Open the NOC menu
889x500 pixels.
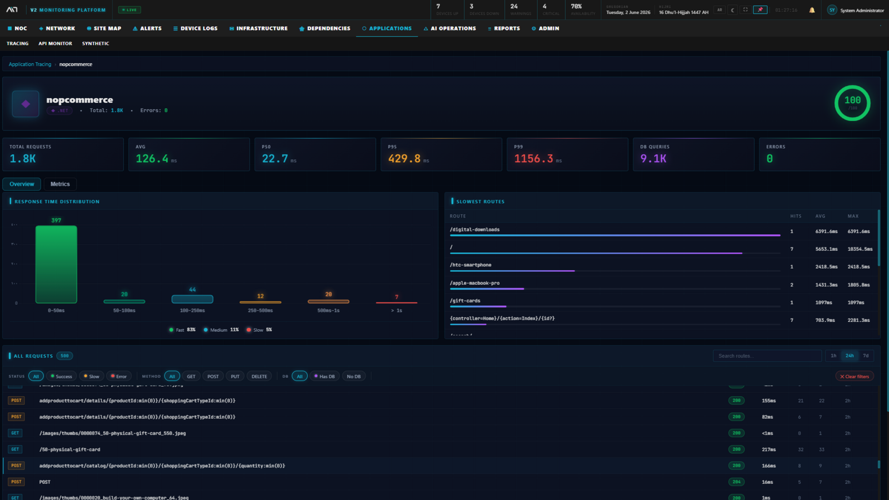click(x=17, y=28)
